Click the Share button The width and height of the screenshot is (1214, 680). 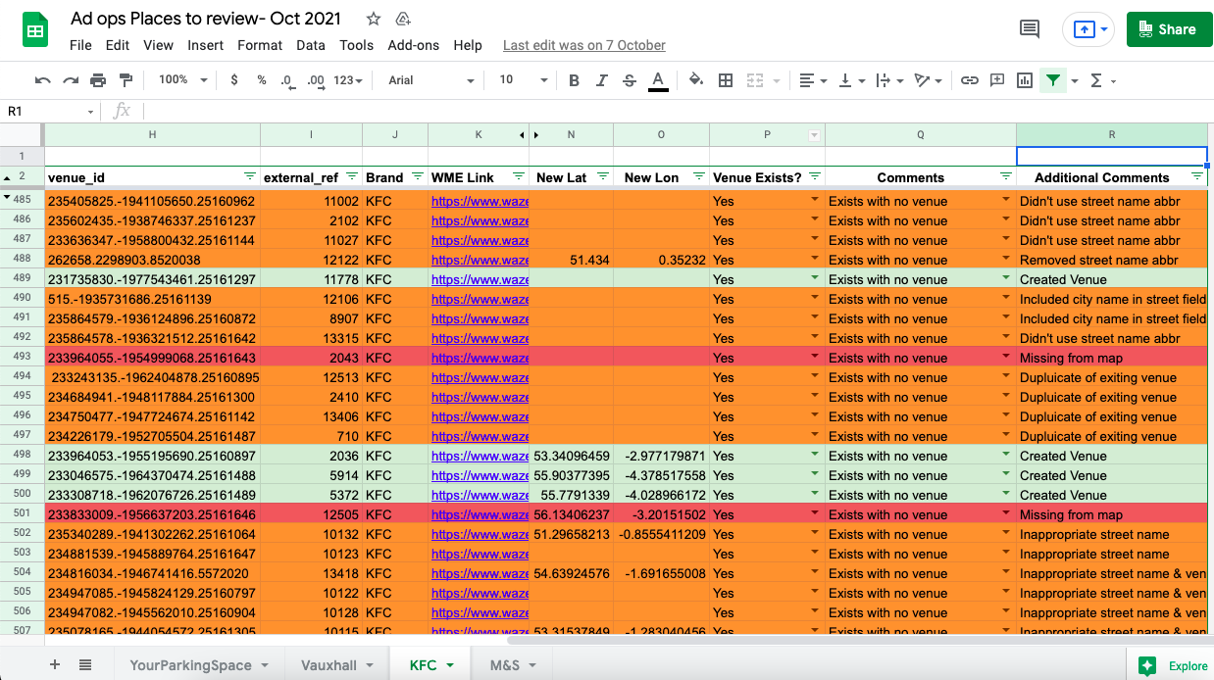[1168, 29]
